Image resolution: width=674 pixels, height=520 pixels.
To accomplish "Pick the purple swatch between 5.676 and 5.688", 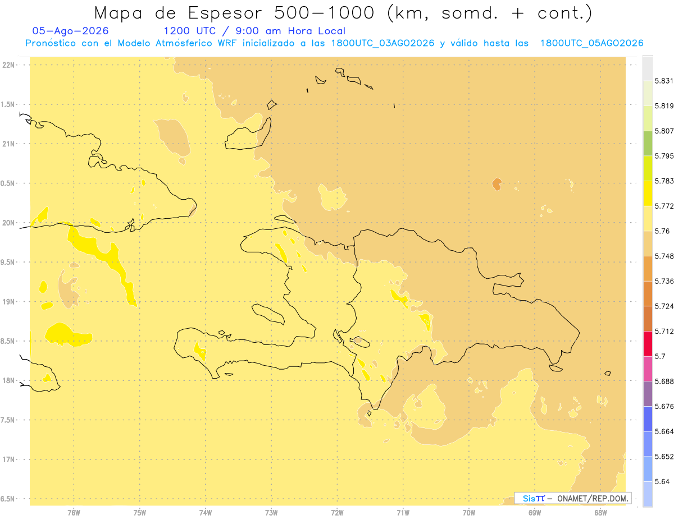I will point(648,394).
